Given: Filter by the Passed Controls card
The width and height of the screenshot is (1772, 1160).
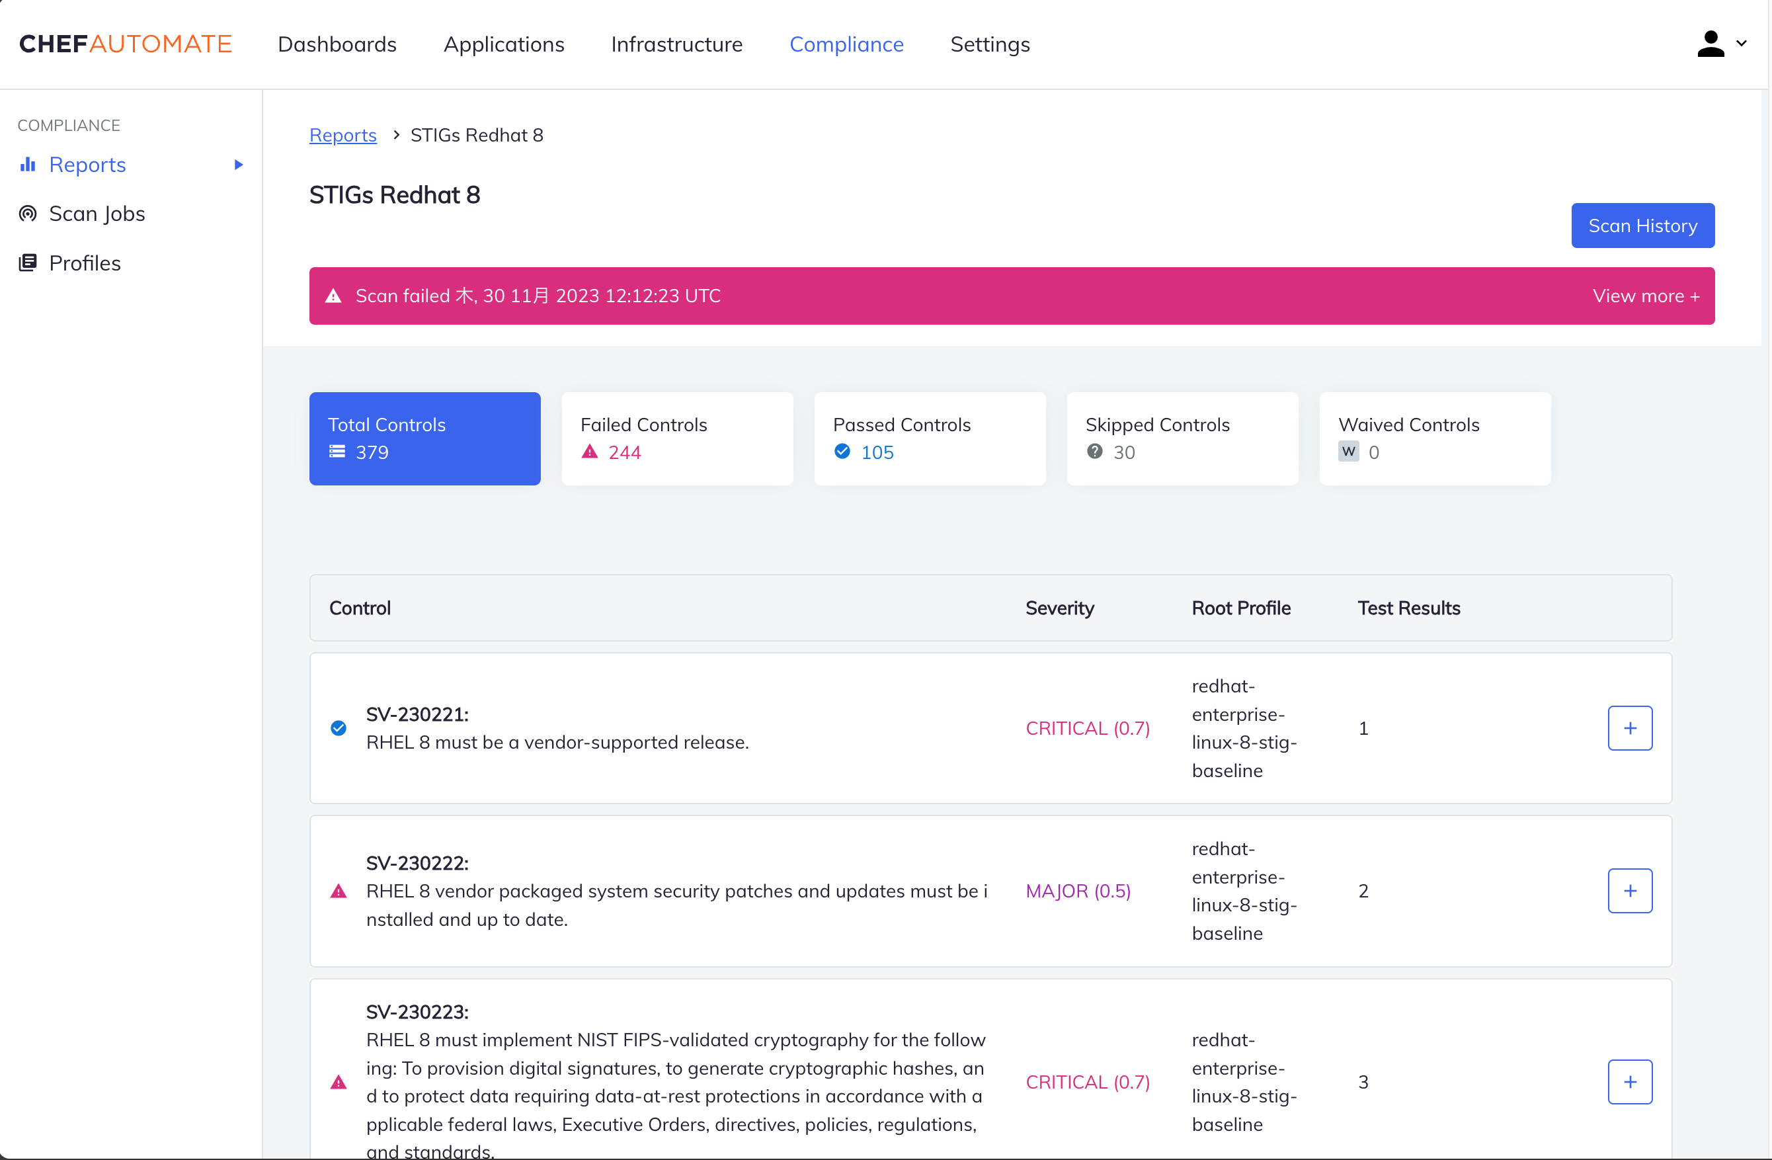Looking at the screenshot, I should (x=930, y=438).
